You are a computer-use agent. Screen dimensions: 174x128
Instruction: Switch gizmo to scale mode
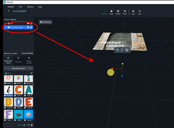click(127, 50)
